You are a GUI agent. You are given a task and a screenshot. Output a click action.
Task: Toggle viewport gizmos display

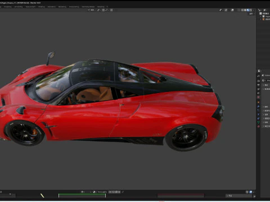tap(226, 10)
